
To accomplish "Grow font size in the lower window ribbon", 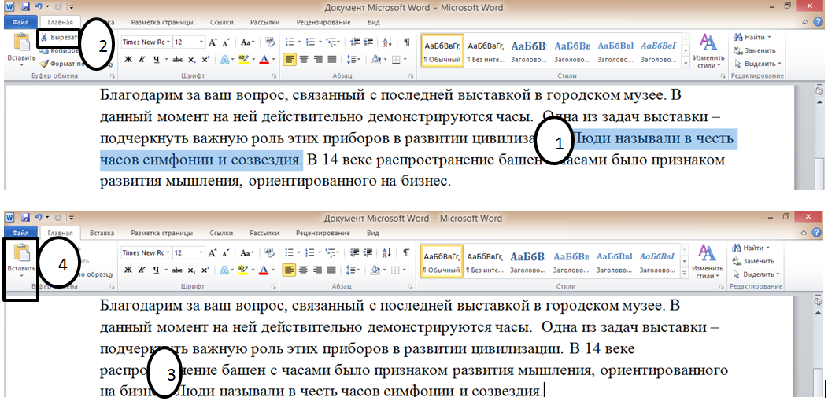I will tap(213, 252).
